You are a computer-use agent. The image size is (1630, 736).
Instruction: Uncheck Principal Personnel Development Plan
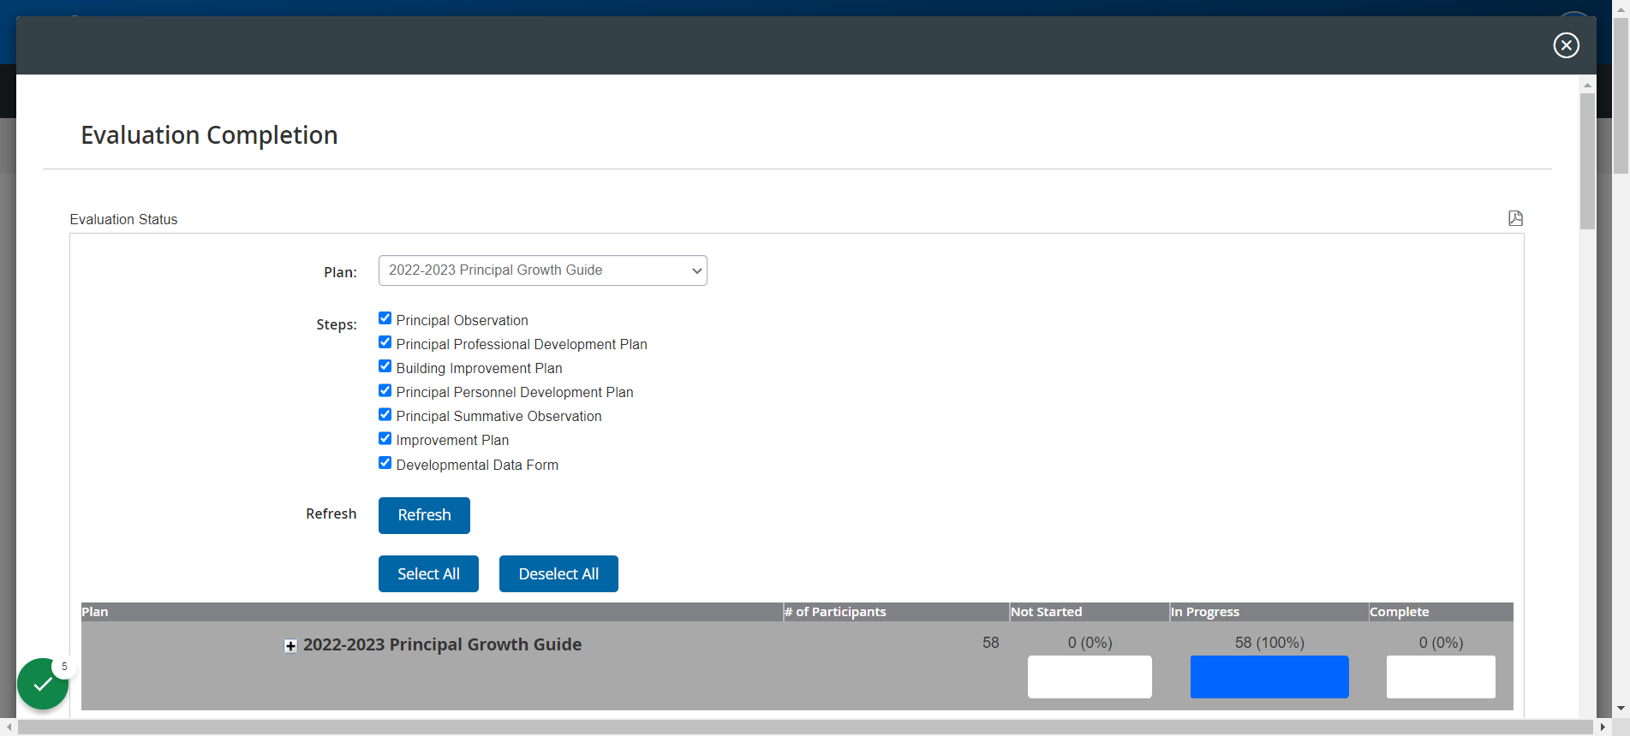(x=385, y=390)
